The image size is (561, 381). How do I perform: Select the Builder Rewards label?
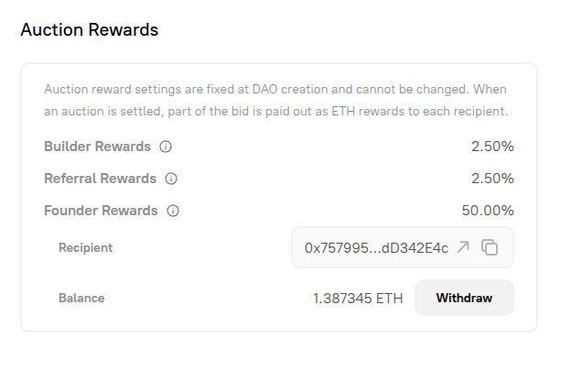click(x=97, y=147)
